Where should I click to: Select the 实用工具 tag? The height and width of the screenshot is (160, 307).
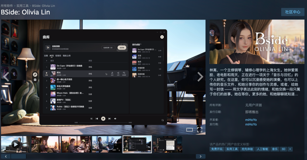pyautogui.click(x=232, y=149)
